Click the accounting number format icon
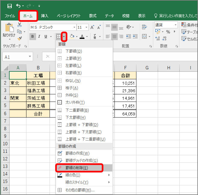198x195 pixels. pos(158,32)
